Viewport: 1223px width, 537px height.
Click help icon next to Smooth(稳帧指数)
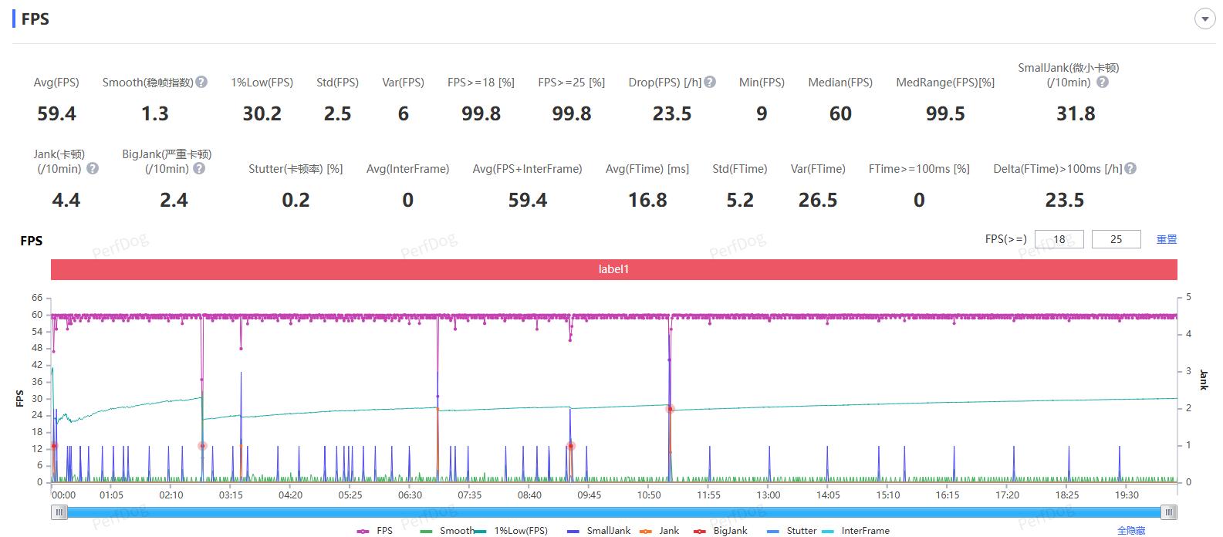(201, 82)
